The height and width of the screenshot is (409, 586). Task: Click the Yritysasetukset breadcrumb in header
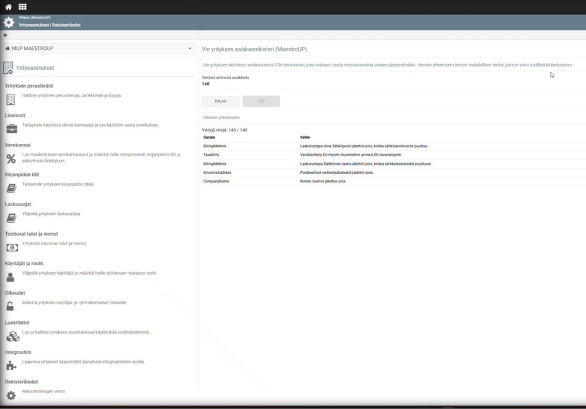coord(34,25)
